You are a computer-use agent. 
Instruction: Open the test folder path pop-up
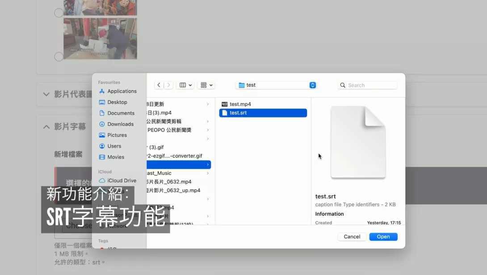point(276,85)
